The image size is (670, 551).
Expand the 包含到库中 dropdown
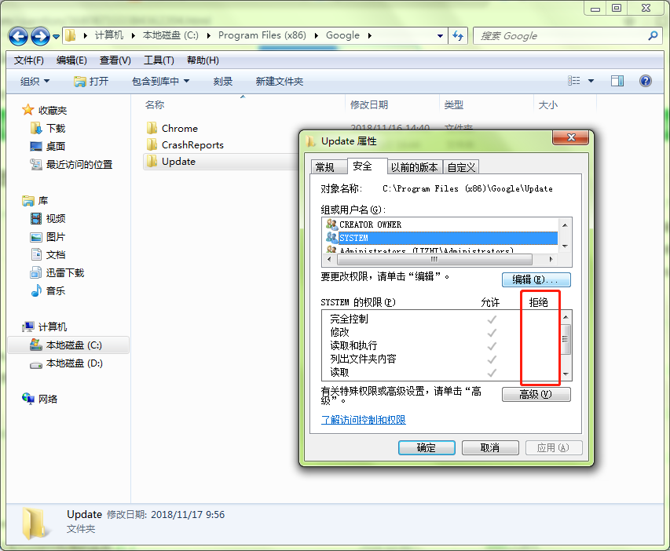[x=161, y=81]
